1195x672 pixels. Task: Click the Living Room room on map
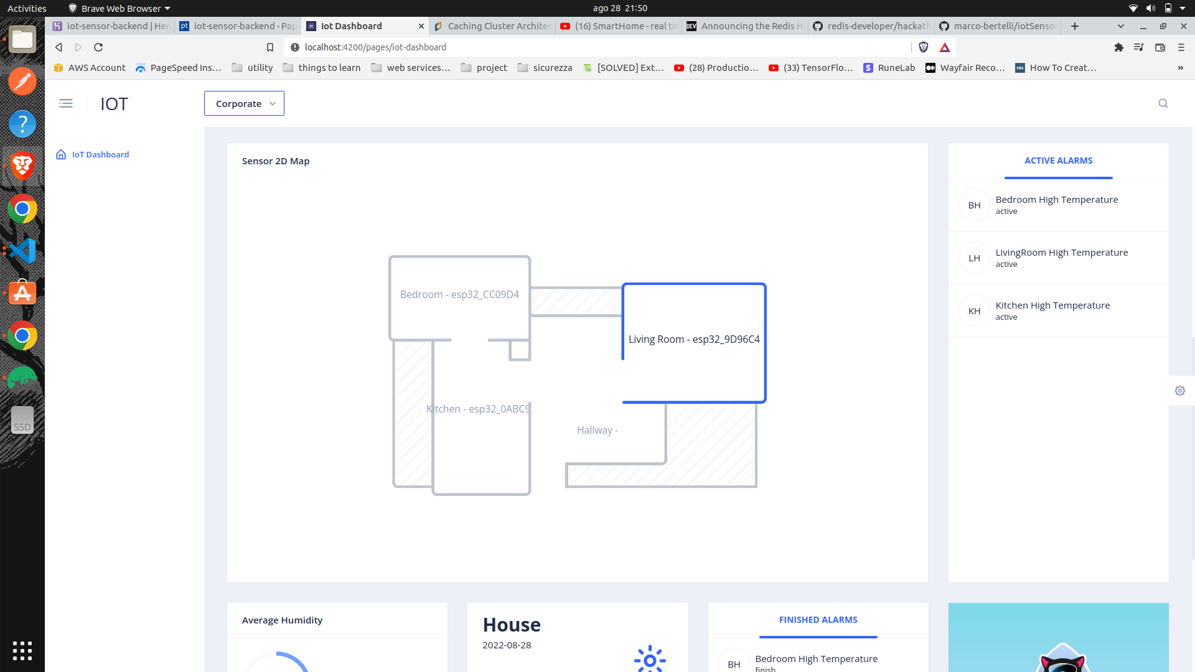click(694, 339)
